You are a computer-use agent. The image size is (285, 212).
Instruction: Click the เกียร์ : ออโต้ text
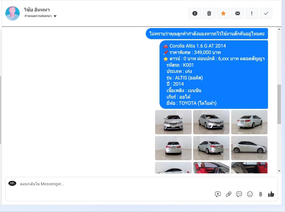(x=178, y=97)
